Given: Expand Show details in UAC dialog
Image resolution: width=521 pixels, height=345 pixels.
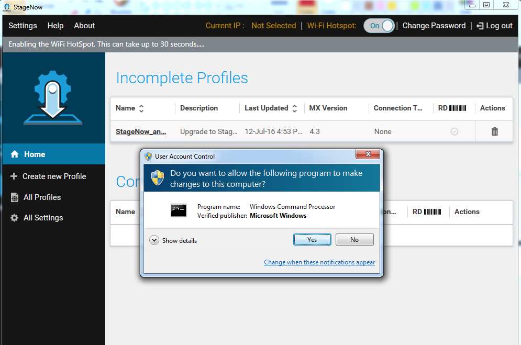Looking at the screenshot, I should 154,240.
